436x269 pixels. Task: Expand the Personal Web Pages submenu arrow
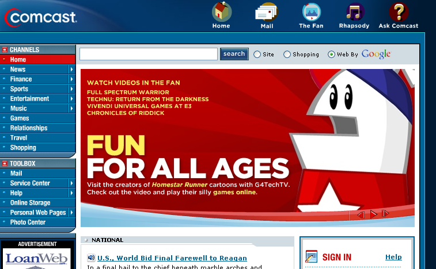[x=71, y=212]
